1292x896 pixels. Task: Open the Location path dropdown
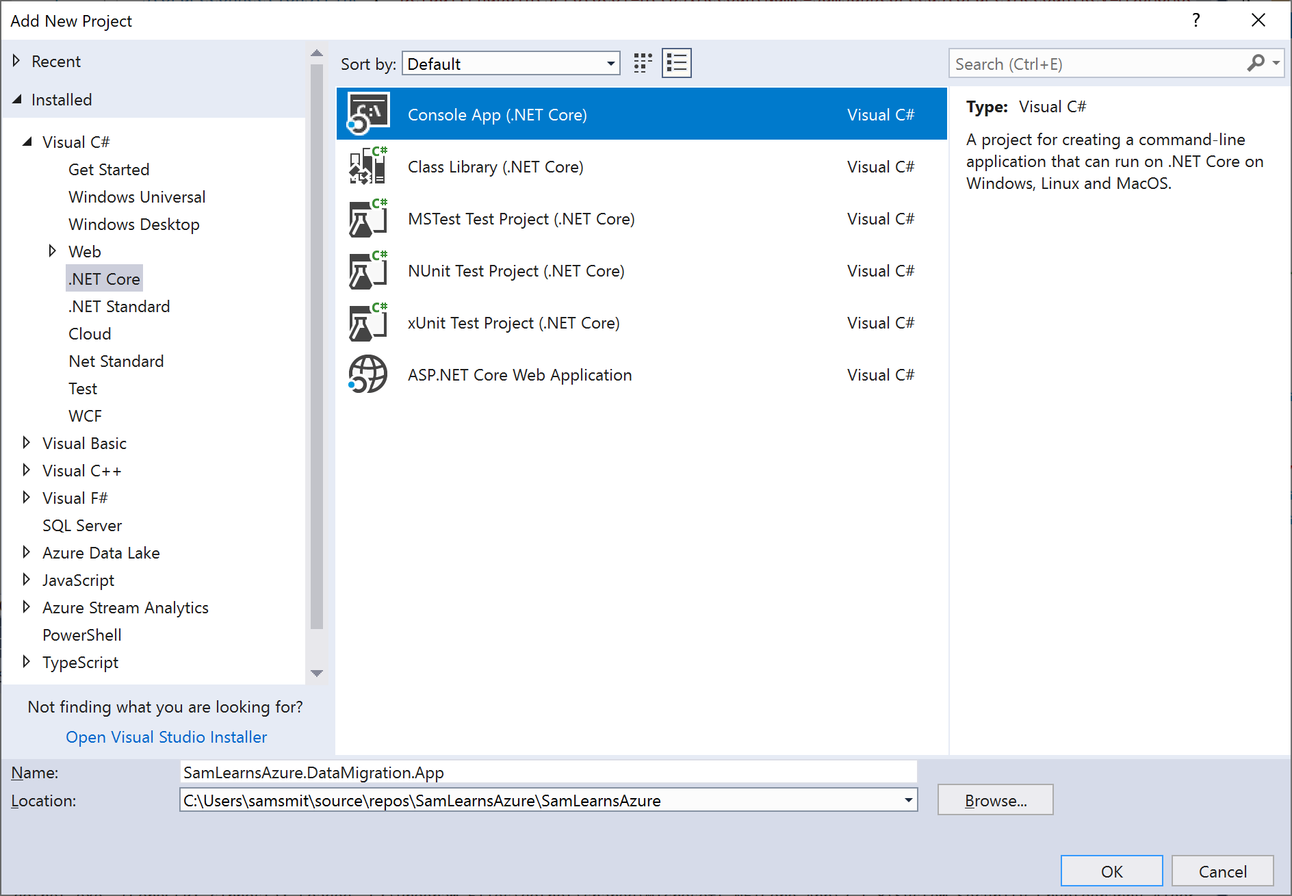(x=908, y=800)
